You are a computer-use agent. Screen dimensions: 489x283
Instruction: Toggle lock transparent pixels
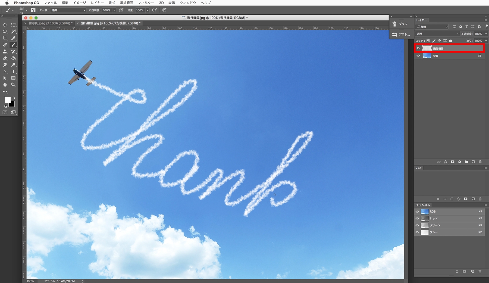click(428, 41)
